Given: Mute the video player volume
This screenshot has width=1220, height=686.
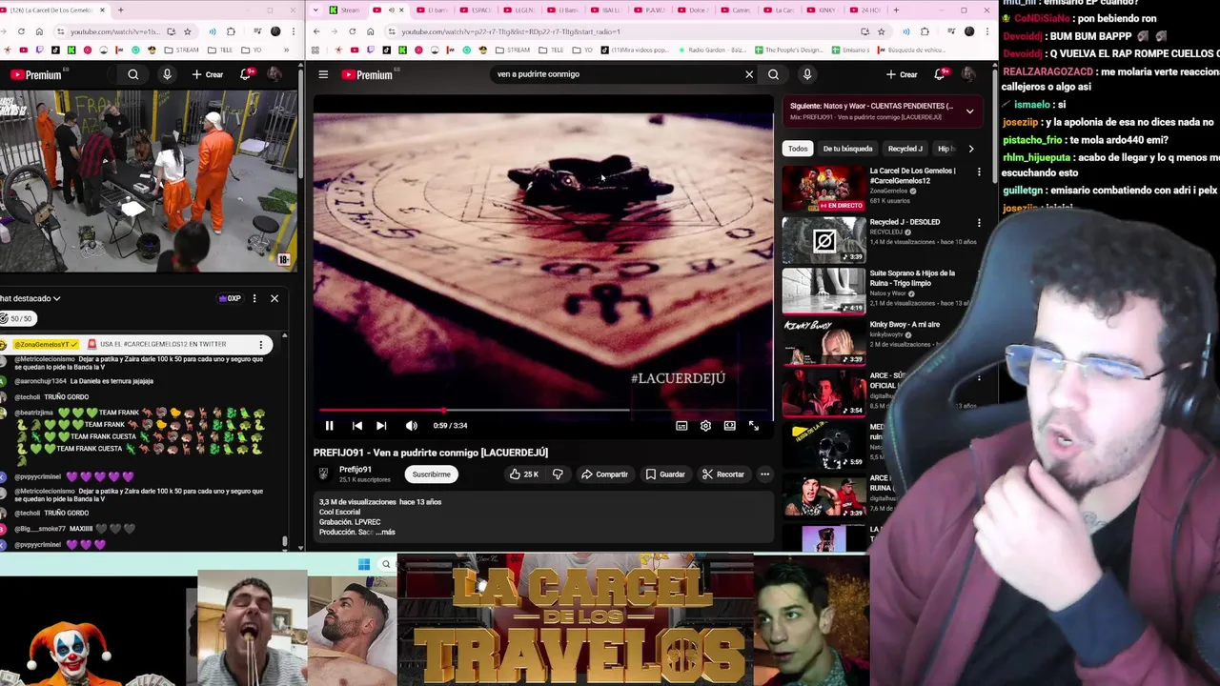Looking at the screenshot, I should (x=411, y=426).
